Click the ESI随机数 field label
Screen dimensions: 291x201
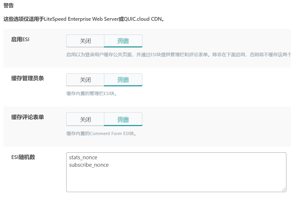(23, 157)
